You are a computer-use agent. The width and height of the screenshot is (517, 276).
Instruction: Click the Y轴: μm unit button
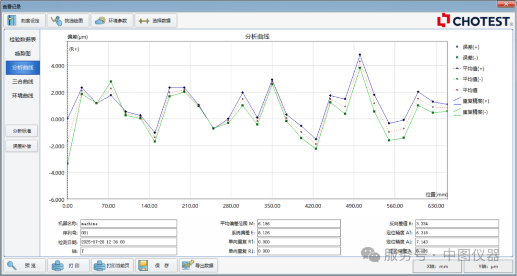point(487,266)
